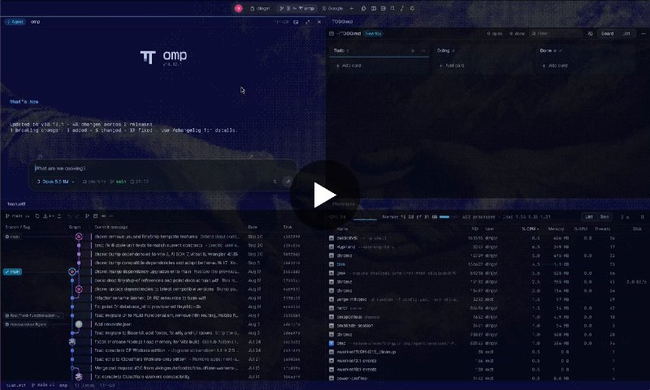Open the TODO.md panel title tab
The height and width of the screenshot is (390, 650).
pyautogui.click(x=342, y=22)
